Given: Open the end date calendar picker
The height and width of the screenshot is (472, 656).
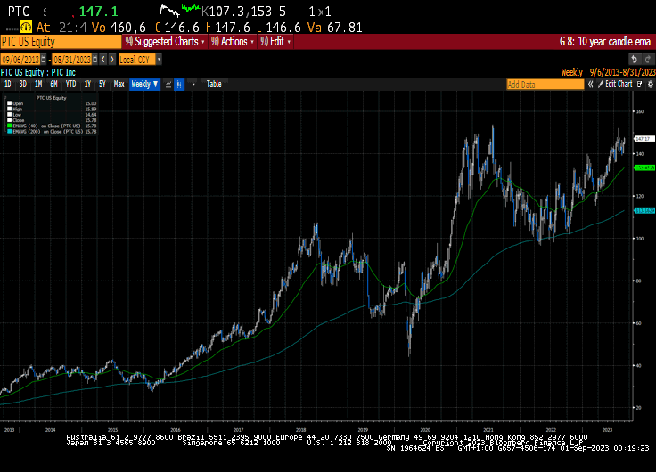Looking at the screenshot, I should click(x=95, y=60).
